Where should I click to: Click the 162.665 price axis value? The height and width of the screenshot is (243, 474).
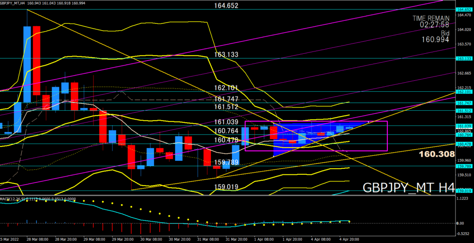[464, 73]
